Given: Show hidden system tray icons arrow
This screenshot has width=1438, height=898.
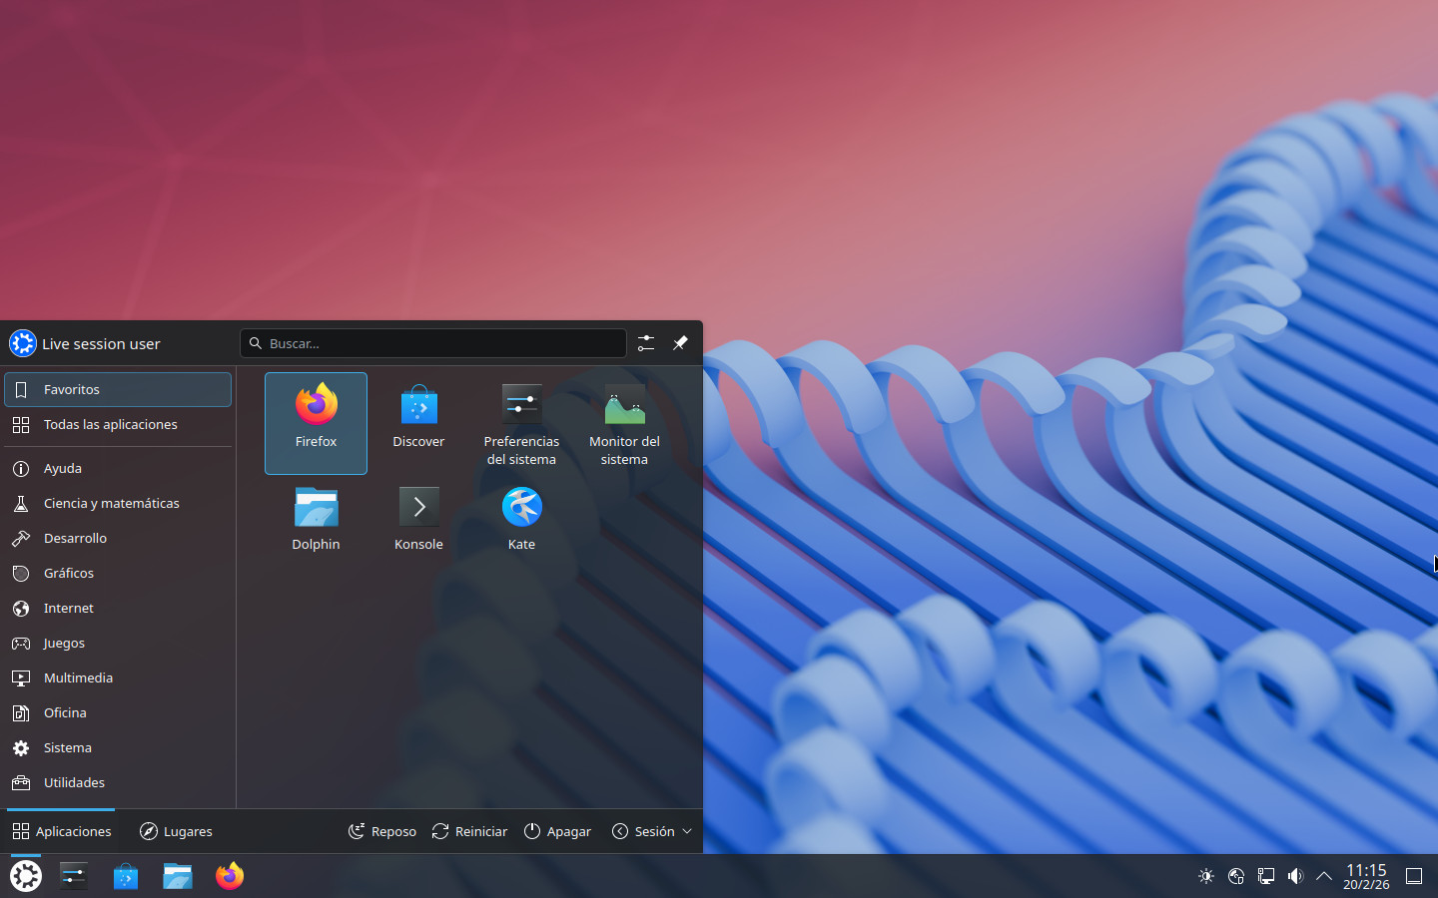Looking at the screenshot, I should point(1324,876).
